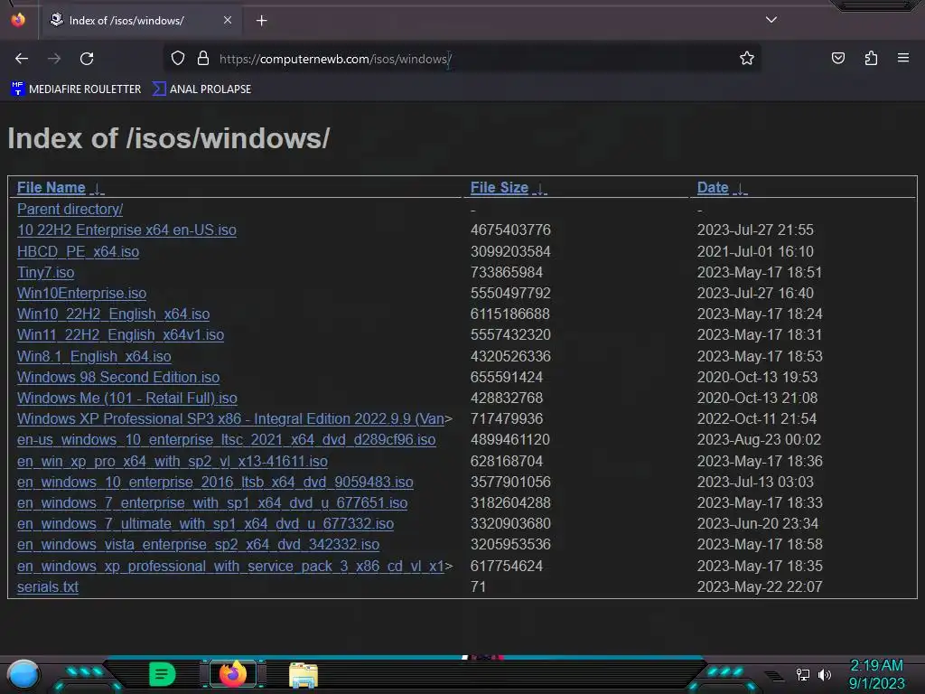The image size is (925, 694).
Task: Open the Tiny7.iso link
Action: (45, 273)
